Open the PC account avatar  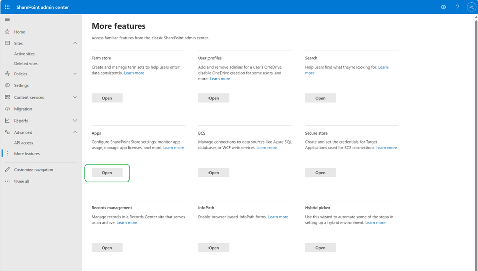tap(471, 7)
